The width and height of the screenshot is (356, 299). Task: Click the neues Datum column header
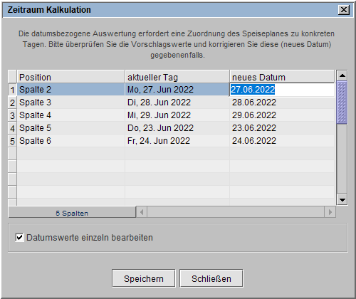282,77
